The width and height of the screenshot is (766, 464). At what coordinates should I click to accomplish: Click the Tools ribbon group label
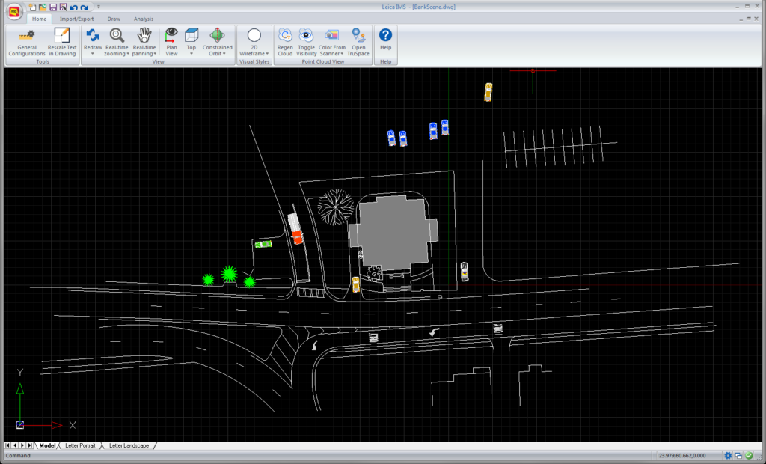coord(43,61)
